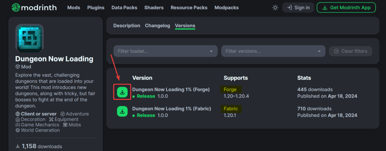Clear all active filters
The image size is (386, 151).
351,51
